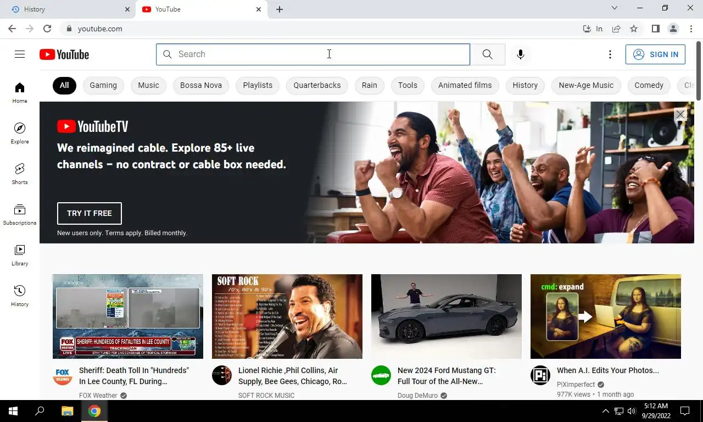Bookmark this page with star icon
This screenshot has height=422, width=703.
coord(634,29)
